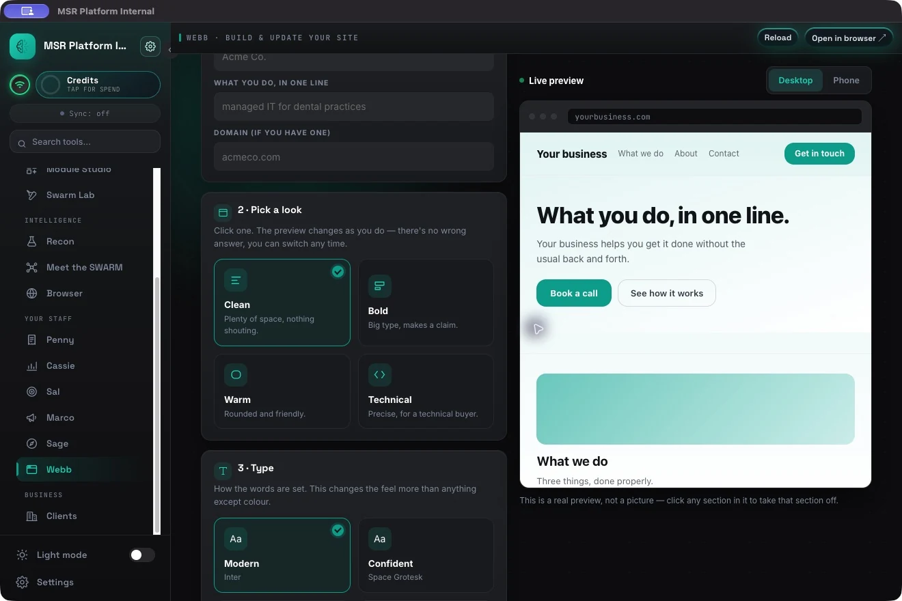Click What we do in preview navigation

(x=640, y=154)
